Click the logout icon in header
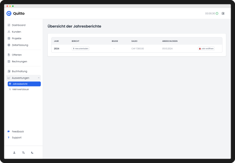This screenshot has width=235, height=163. (x=223, y=13)
